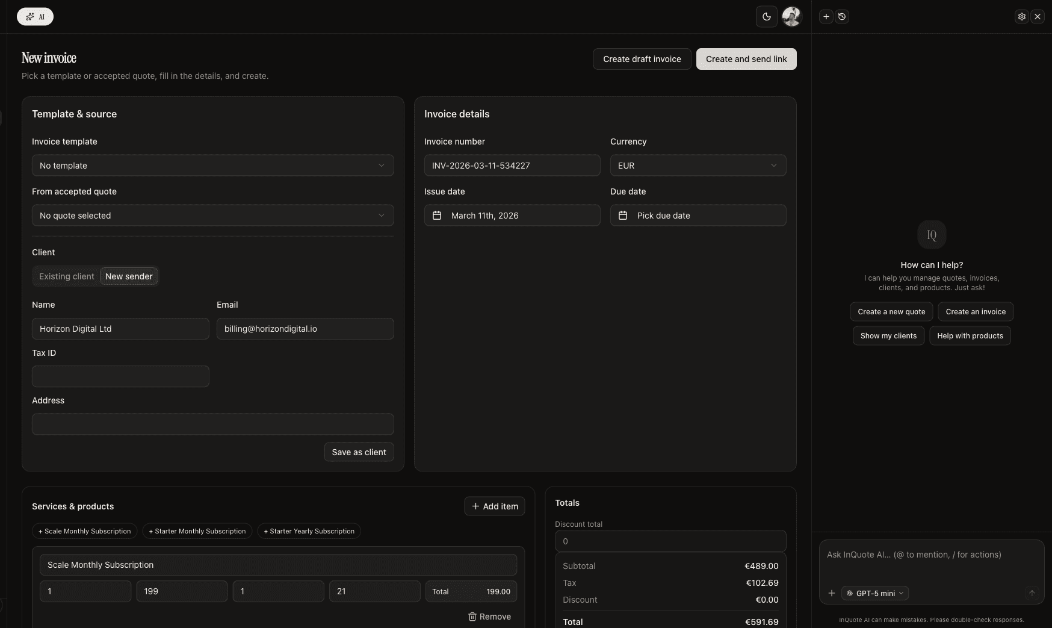Click Show my clients suggestion
Image resolution: width=1052 pixels, height=628 pixels.
[x=888, y=336]
